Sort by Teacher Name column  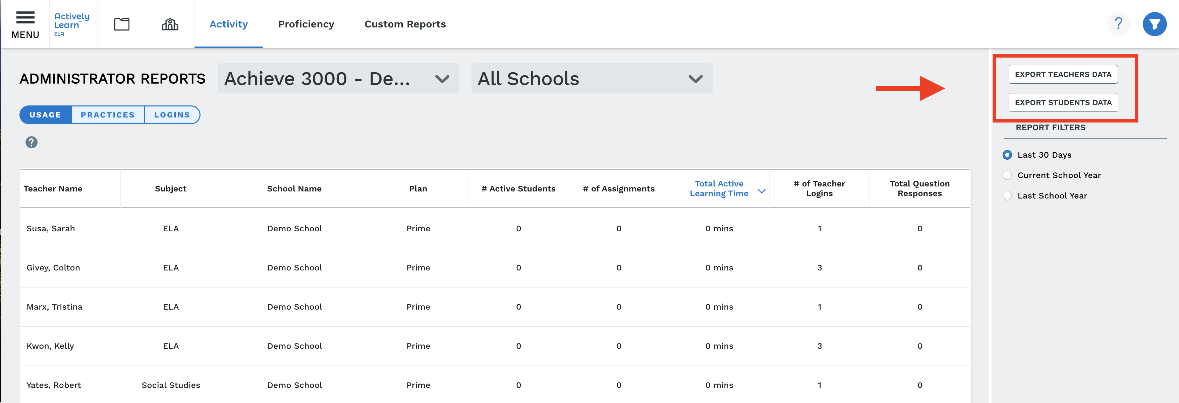coord(53,189)
